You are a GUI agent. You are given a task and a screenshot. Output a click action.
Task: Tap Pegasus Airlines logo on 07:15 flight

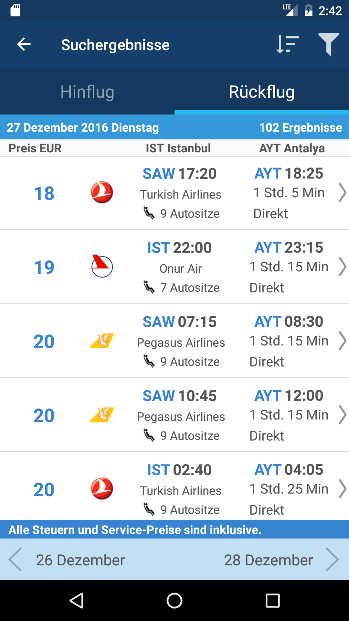pyautogui.click(x=102, y=341)
